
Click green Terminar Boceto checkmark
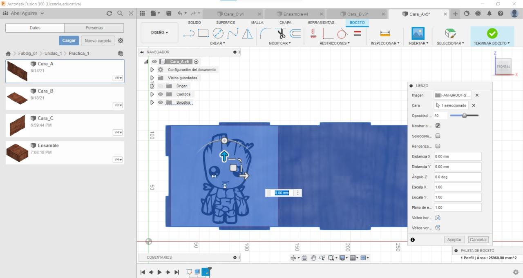tap(492, 33)
